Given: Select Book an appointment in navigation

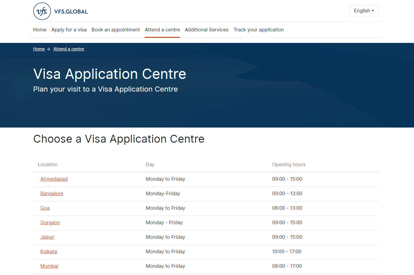Looking at the screenshot, I should point(116,30).
